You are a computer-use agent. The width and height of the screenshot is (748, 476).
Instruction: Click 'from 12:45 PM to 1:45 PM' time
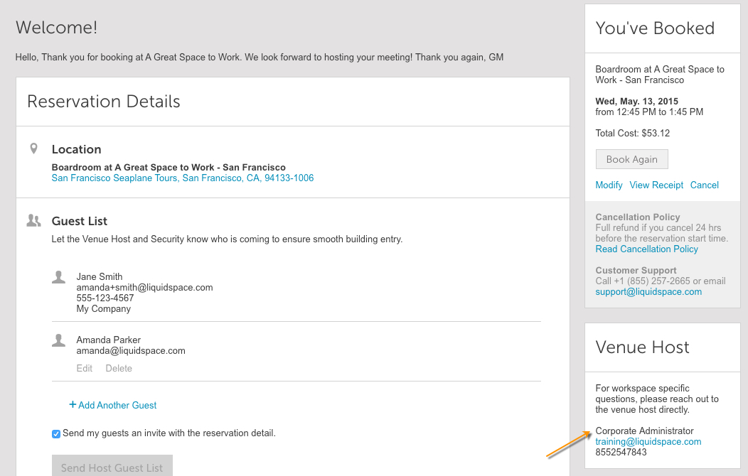(x=649, y=112)
